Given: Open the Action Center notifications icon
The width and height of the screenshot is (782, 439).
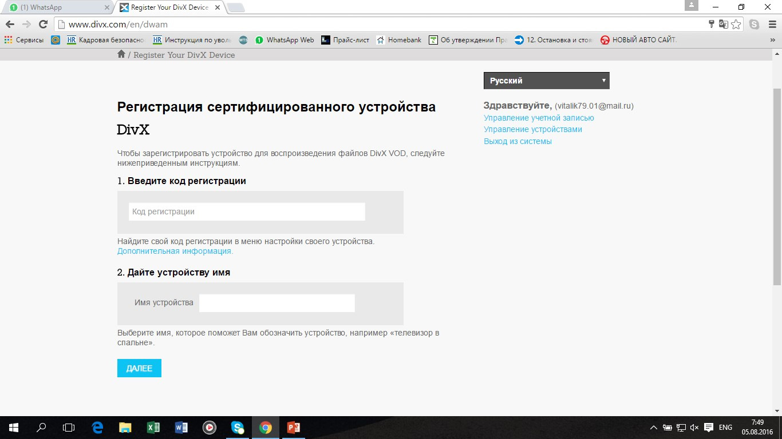Looking at the screenshot, I should tap(709, 428).
